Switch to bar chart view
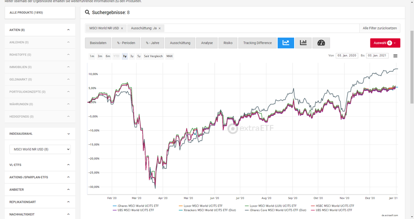 [x=303, y=43]
